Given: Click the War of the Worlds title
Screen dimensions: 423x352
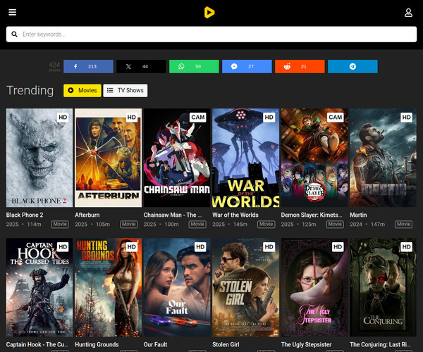Looking at the screenshot, I should tap(235, 215).
